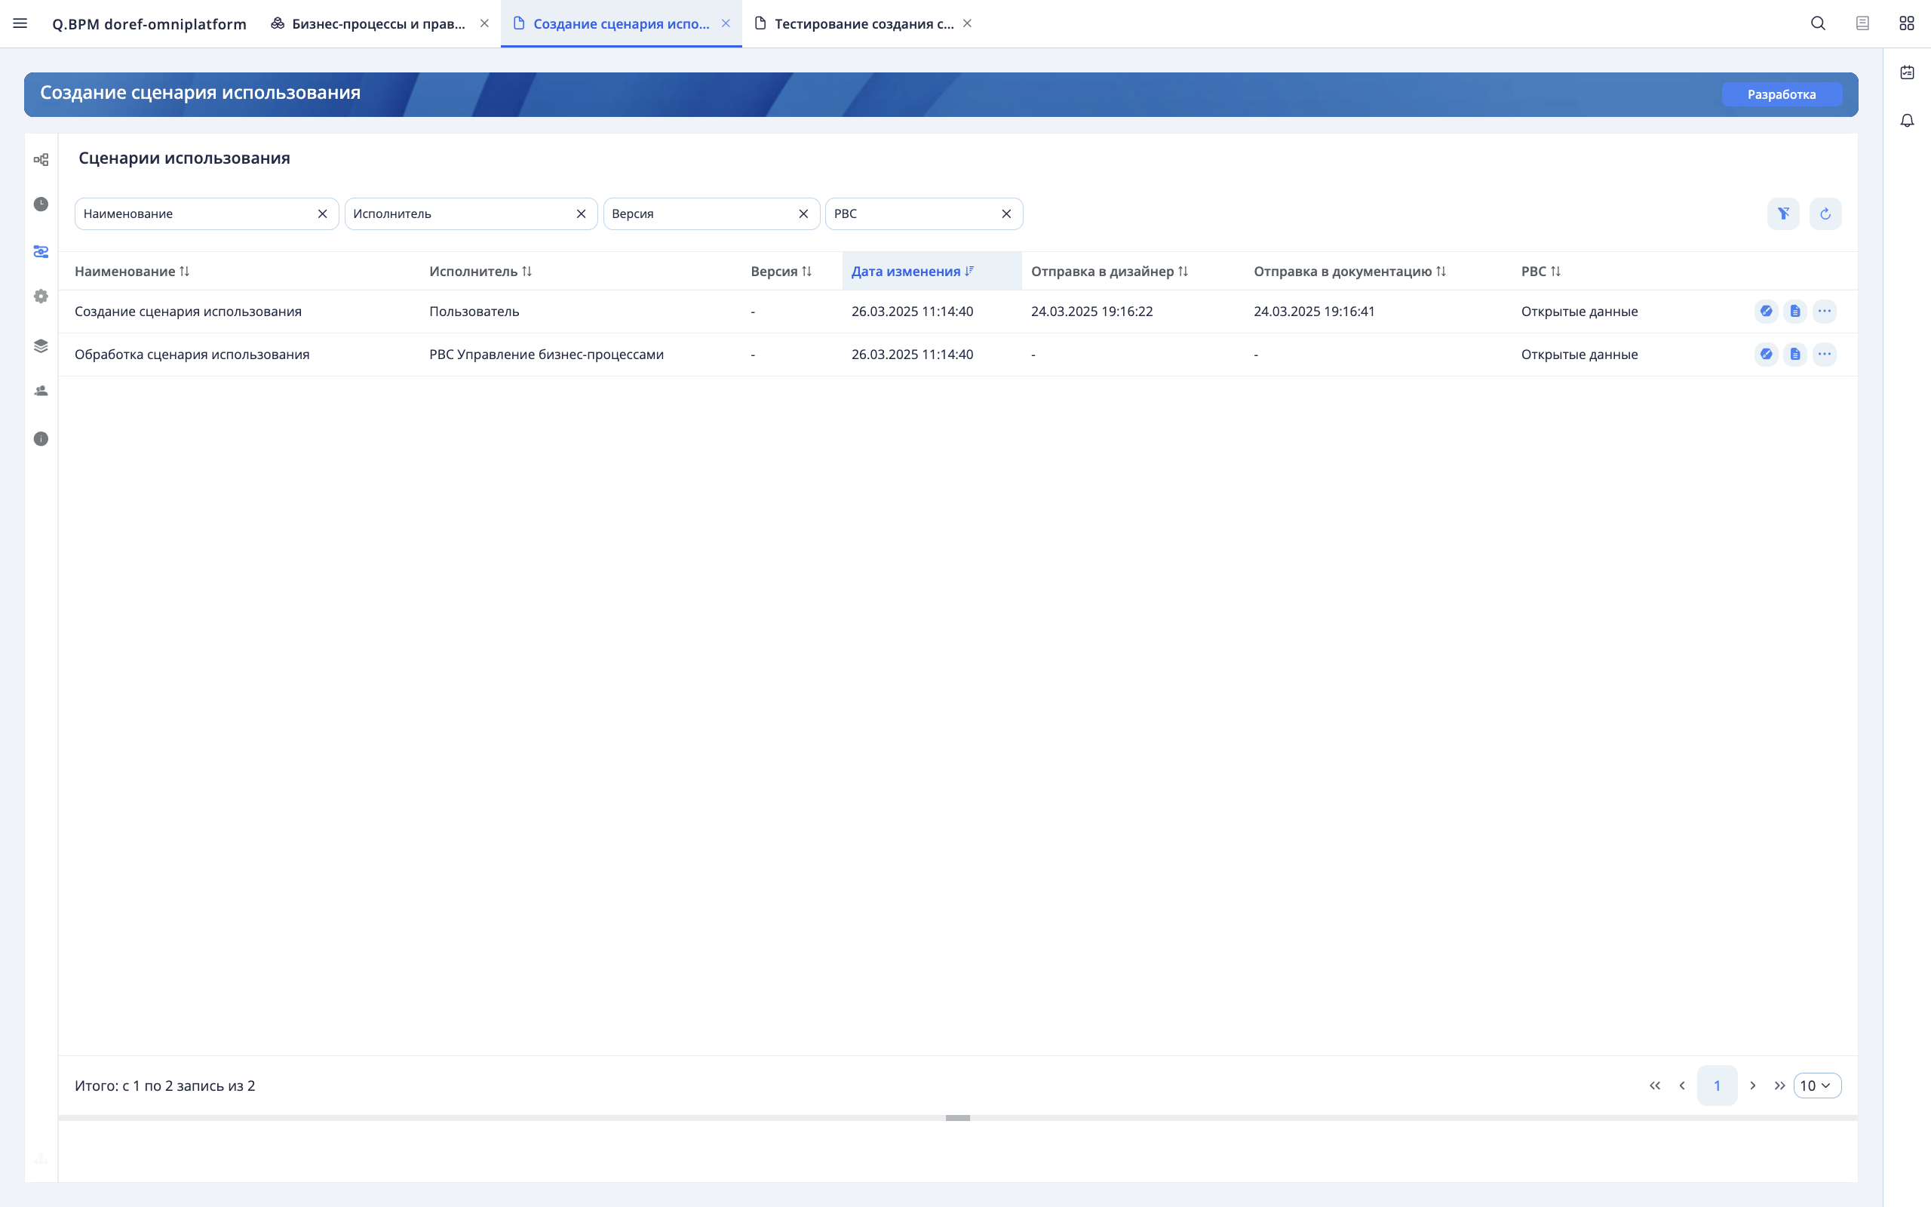Click the '24.03.2025 19:16:22' date cell
This screenshot has height=1207, width=1931.
[1091, 312]
